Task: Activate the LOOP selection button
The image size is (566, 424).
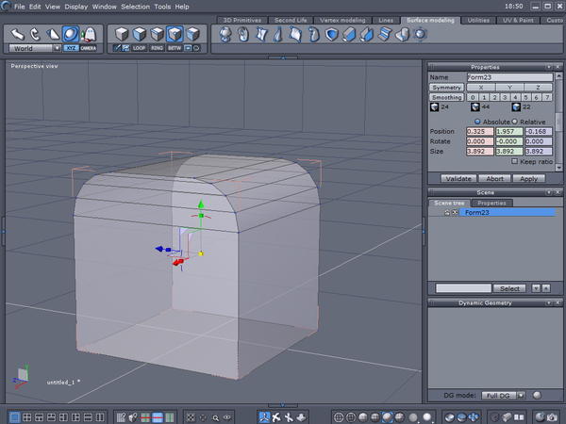Action: coord(140,47)
